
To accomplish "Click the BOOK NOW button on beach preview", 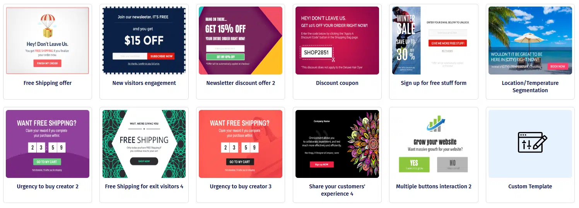I will [x=558, y=66].
